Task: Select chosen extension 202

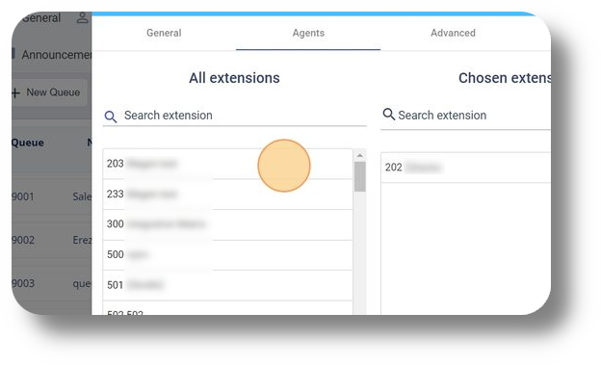Action: click(x=466, y=168)
